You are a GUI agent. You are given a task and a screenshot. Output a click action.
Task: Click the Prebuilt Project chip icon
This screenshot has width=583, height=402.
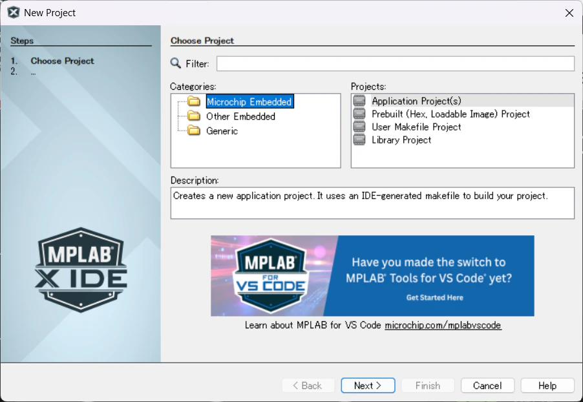[x=359, y=113]
